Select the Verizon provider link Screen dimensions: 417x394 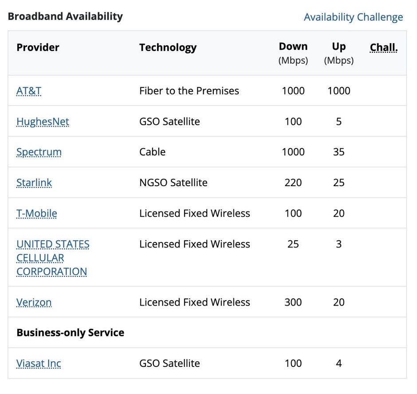[34, 302]
